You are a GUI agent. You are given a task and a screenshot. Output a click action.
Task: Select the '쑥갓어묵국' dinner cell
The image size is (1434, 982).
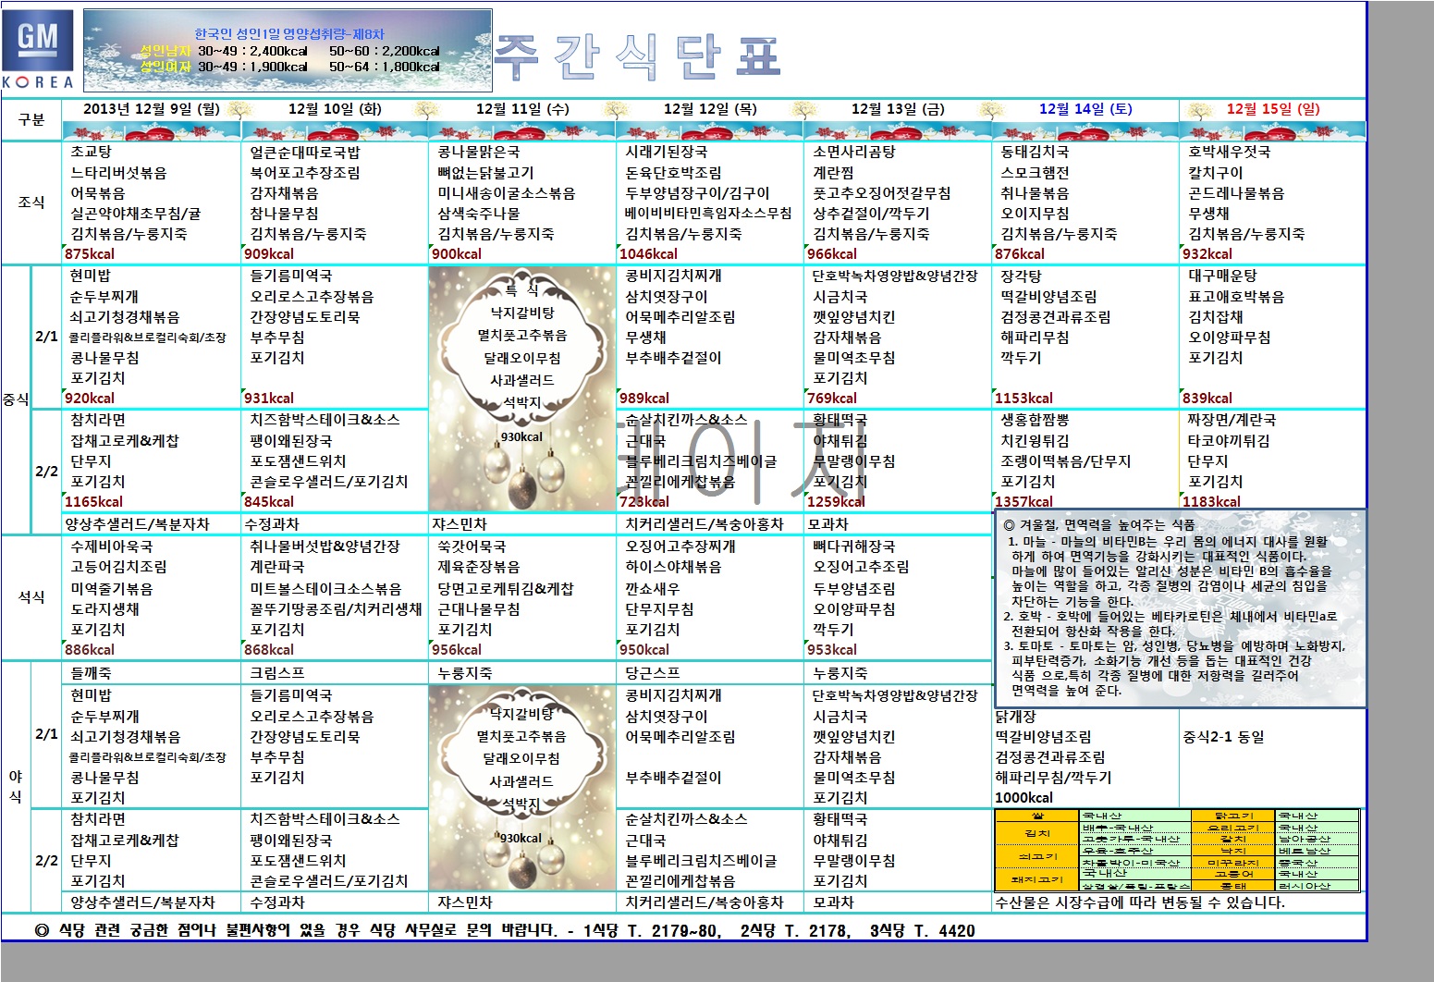(472, 546)
